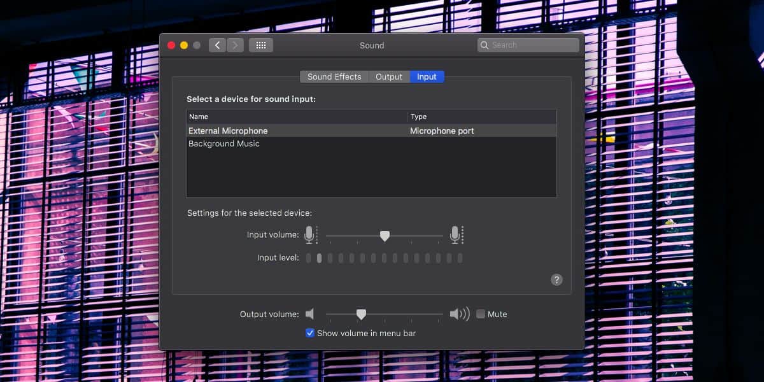
Task: Select Background Music as the input device
Action: point(371,144)
